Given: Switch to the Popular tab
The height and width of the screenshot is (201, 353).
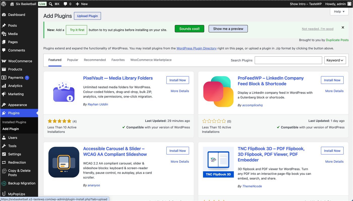Looking at the screenshot, I should pyautogui.click(x=73, y=60).
